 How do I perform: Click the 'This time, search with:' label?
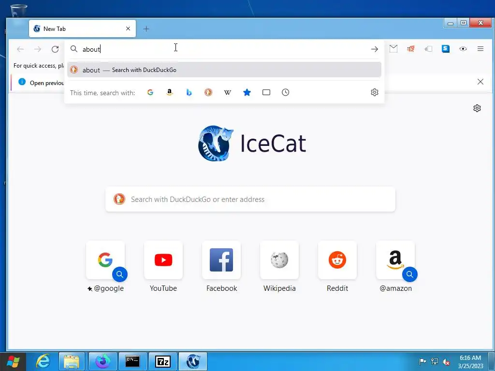(102, 92)
